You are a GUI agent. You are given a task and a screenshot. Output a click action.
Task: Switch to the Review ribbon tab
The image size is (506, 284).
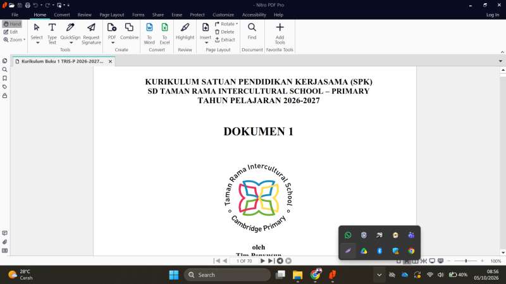85,15
